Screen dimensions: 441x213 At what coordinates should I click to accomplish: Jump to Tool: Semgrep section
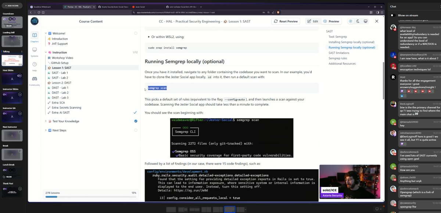pos(338,37)
